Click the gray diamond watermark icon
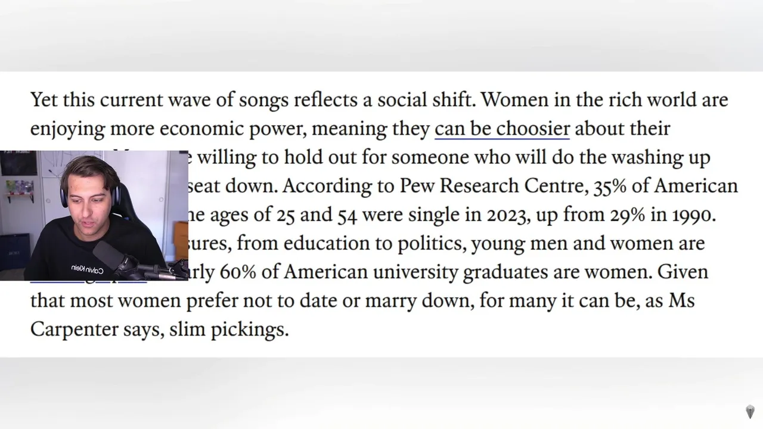 [750, 412]
